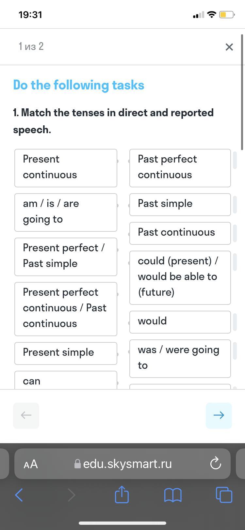Screen dimensions: 245x530
Task: Go to next task with right arrow
Action: [x=219, y=415]
